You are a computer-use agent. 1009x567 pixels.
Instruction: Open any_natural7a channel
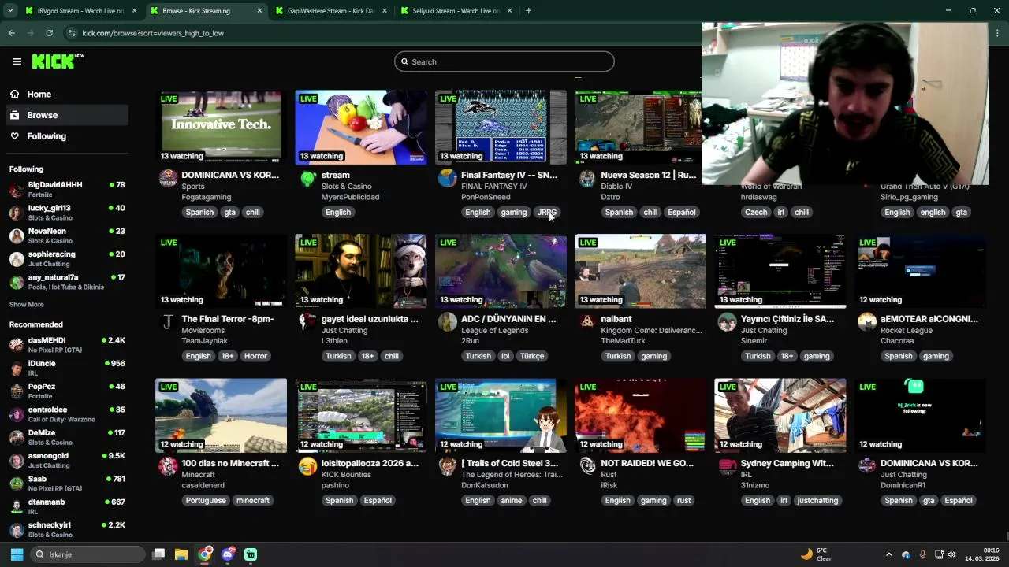click(66, 282)
